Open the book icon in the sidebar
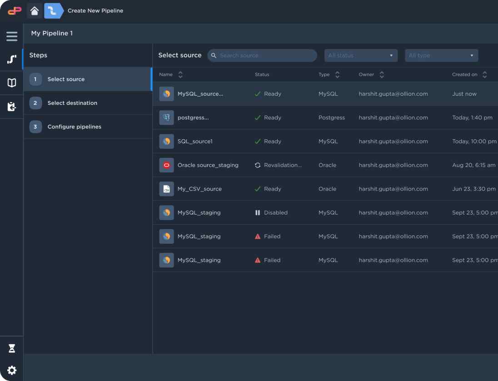498x381 pixels. (x=12, y=83)
